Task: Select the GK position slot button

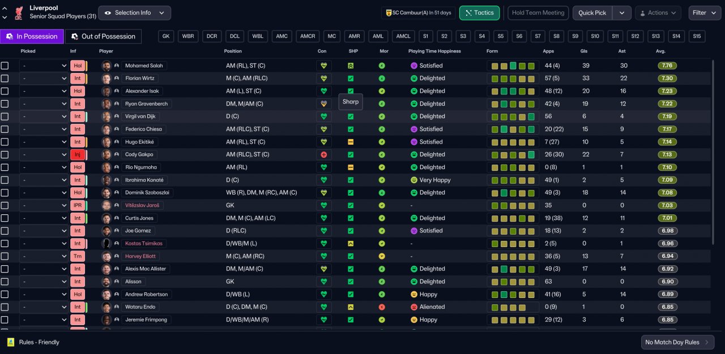Action: (x=166, y=36)
